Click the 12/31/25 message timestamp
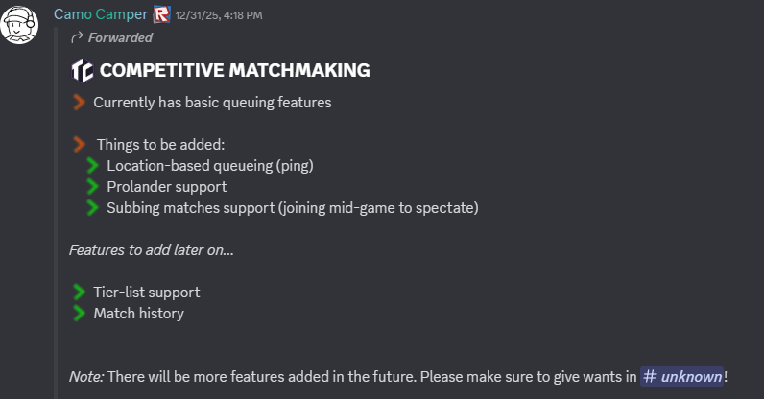 [x=219, y=15]
